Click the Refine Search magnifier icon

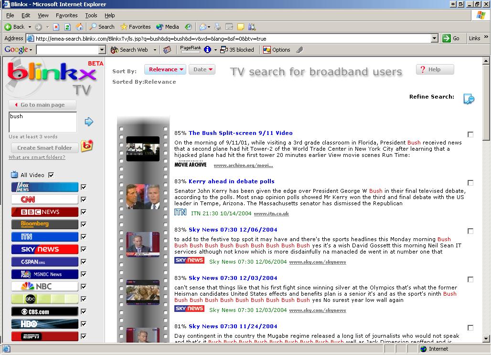[x=469, y=99]
